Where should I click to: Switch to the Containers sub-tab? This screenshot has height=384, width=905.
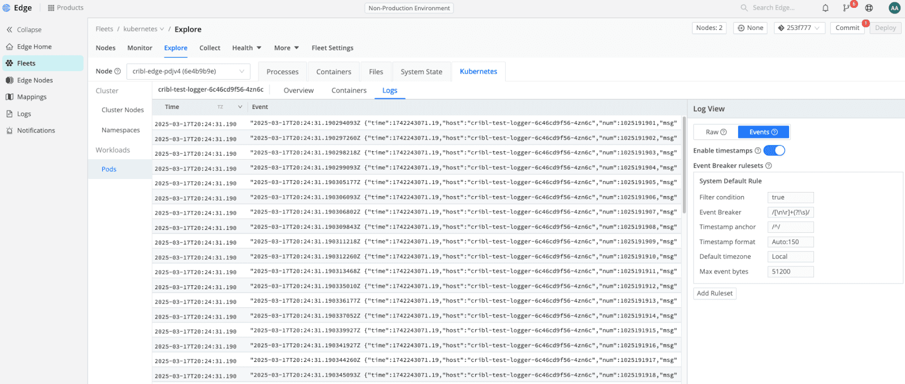[x=349, y=90]
